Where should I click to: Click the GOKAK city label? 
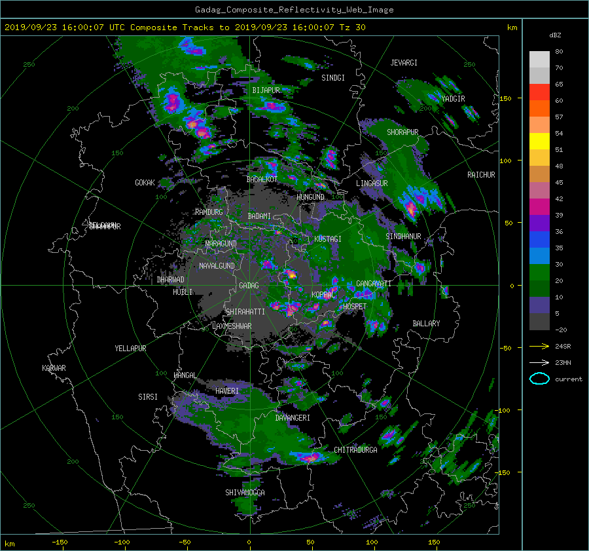(145, 183)
